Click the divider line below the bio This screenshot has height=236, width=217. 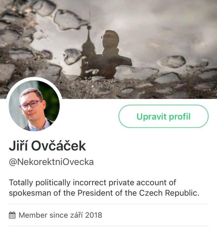point(108,204)
